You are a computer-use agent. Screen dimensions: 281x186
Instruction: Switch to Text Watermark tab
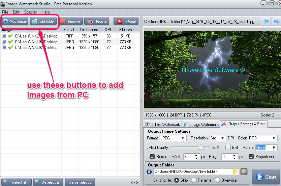tap(163, 124)
